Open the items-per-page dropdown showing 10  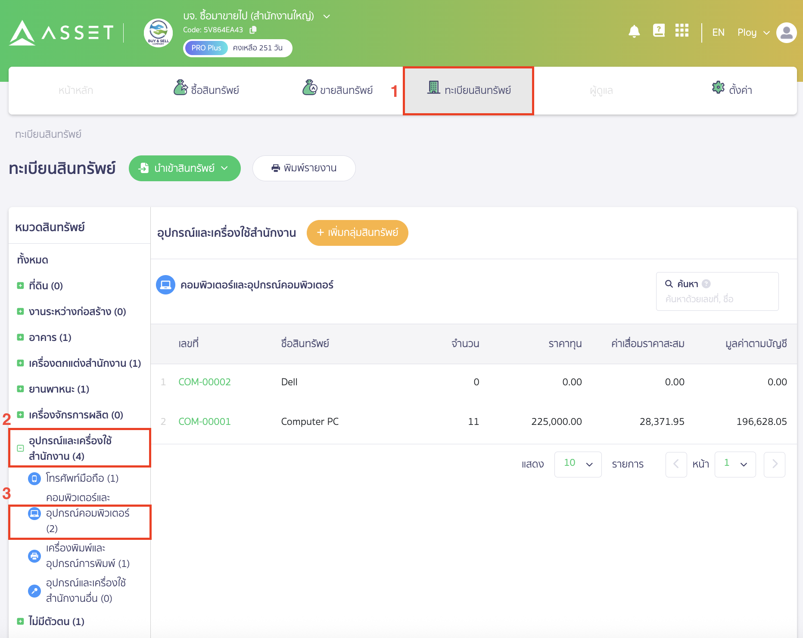click(578, 464)
